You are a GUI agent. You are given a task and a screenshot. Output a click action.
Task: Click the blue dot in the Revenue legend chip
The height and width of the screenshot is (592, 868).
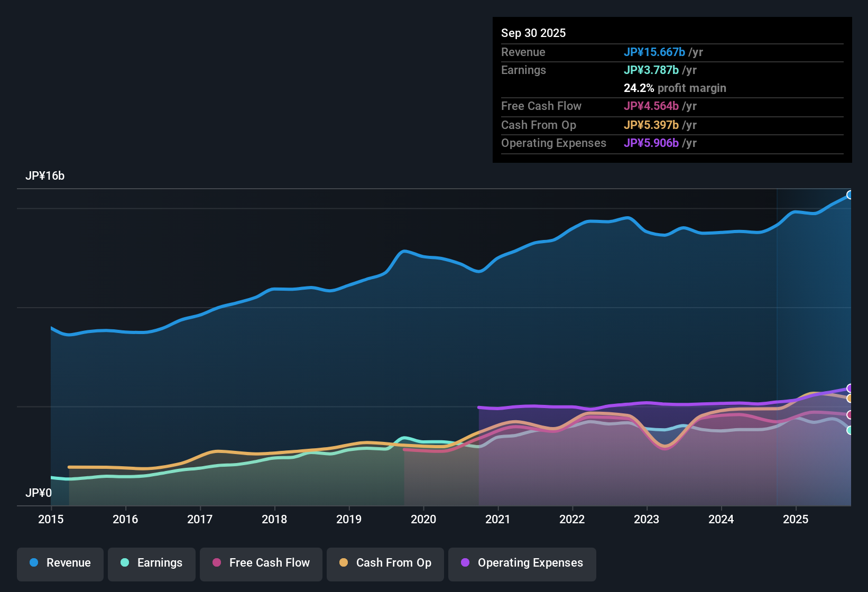tap(33, 563)
